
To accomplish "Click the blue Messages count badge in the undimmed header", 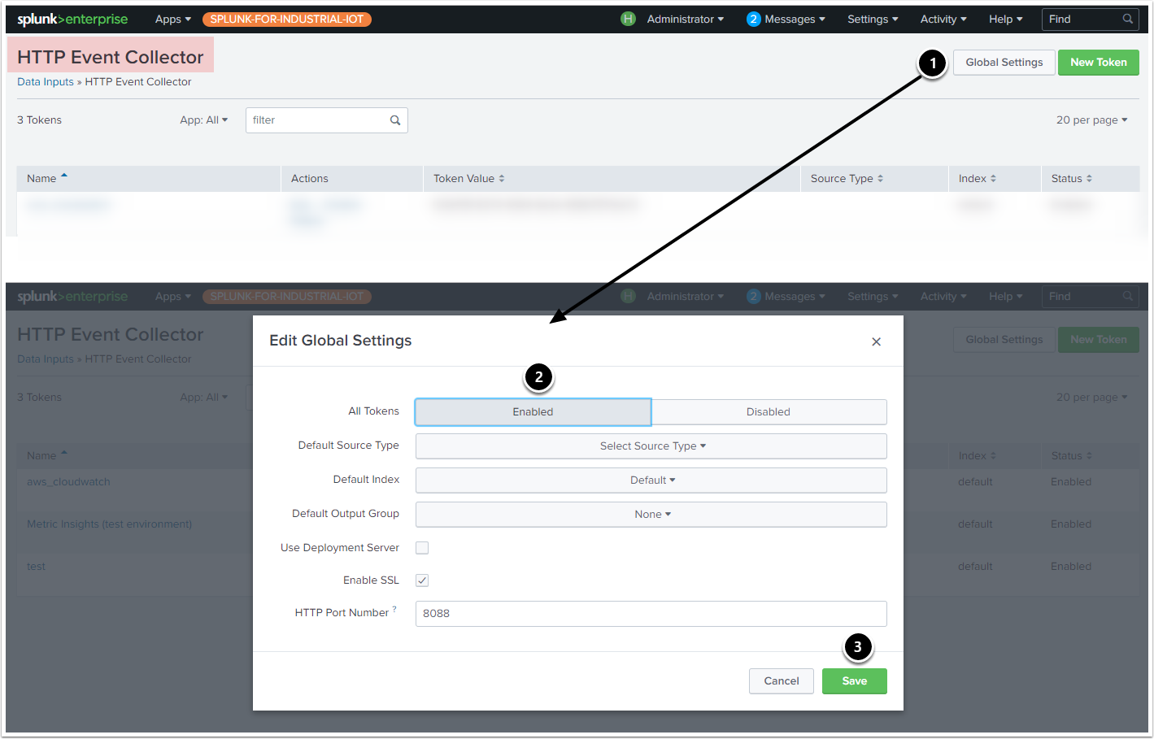I will tap(753, 19).
